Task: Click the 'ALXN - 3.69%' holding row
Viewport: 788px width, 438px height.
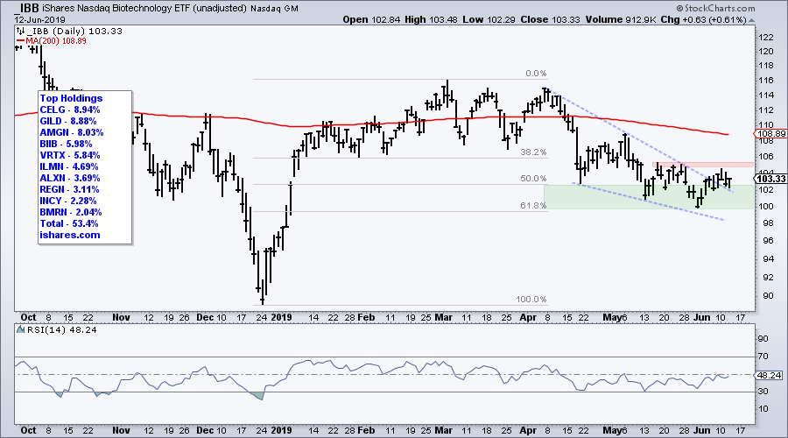Action: (70, 178)
